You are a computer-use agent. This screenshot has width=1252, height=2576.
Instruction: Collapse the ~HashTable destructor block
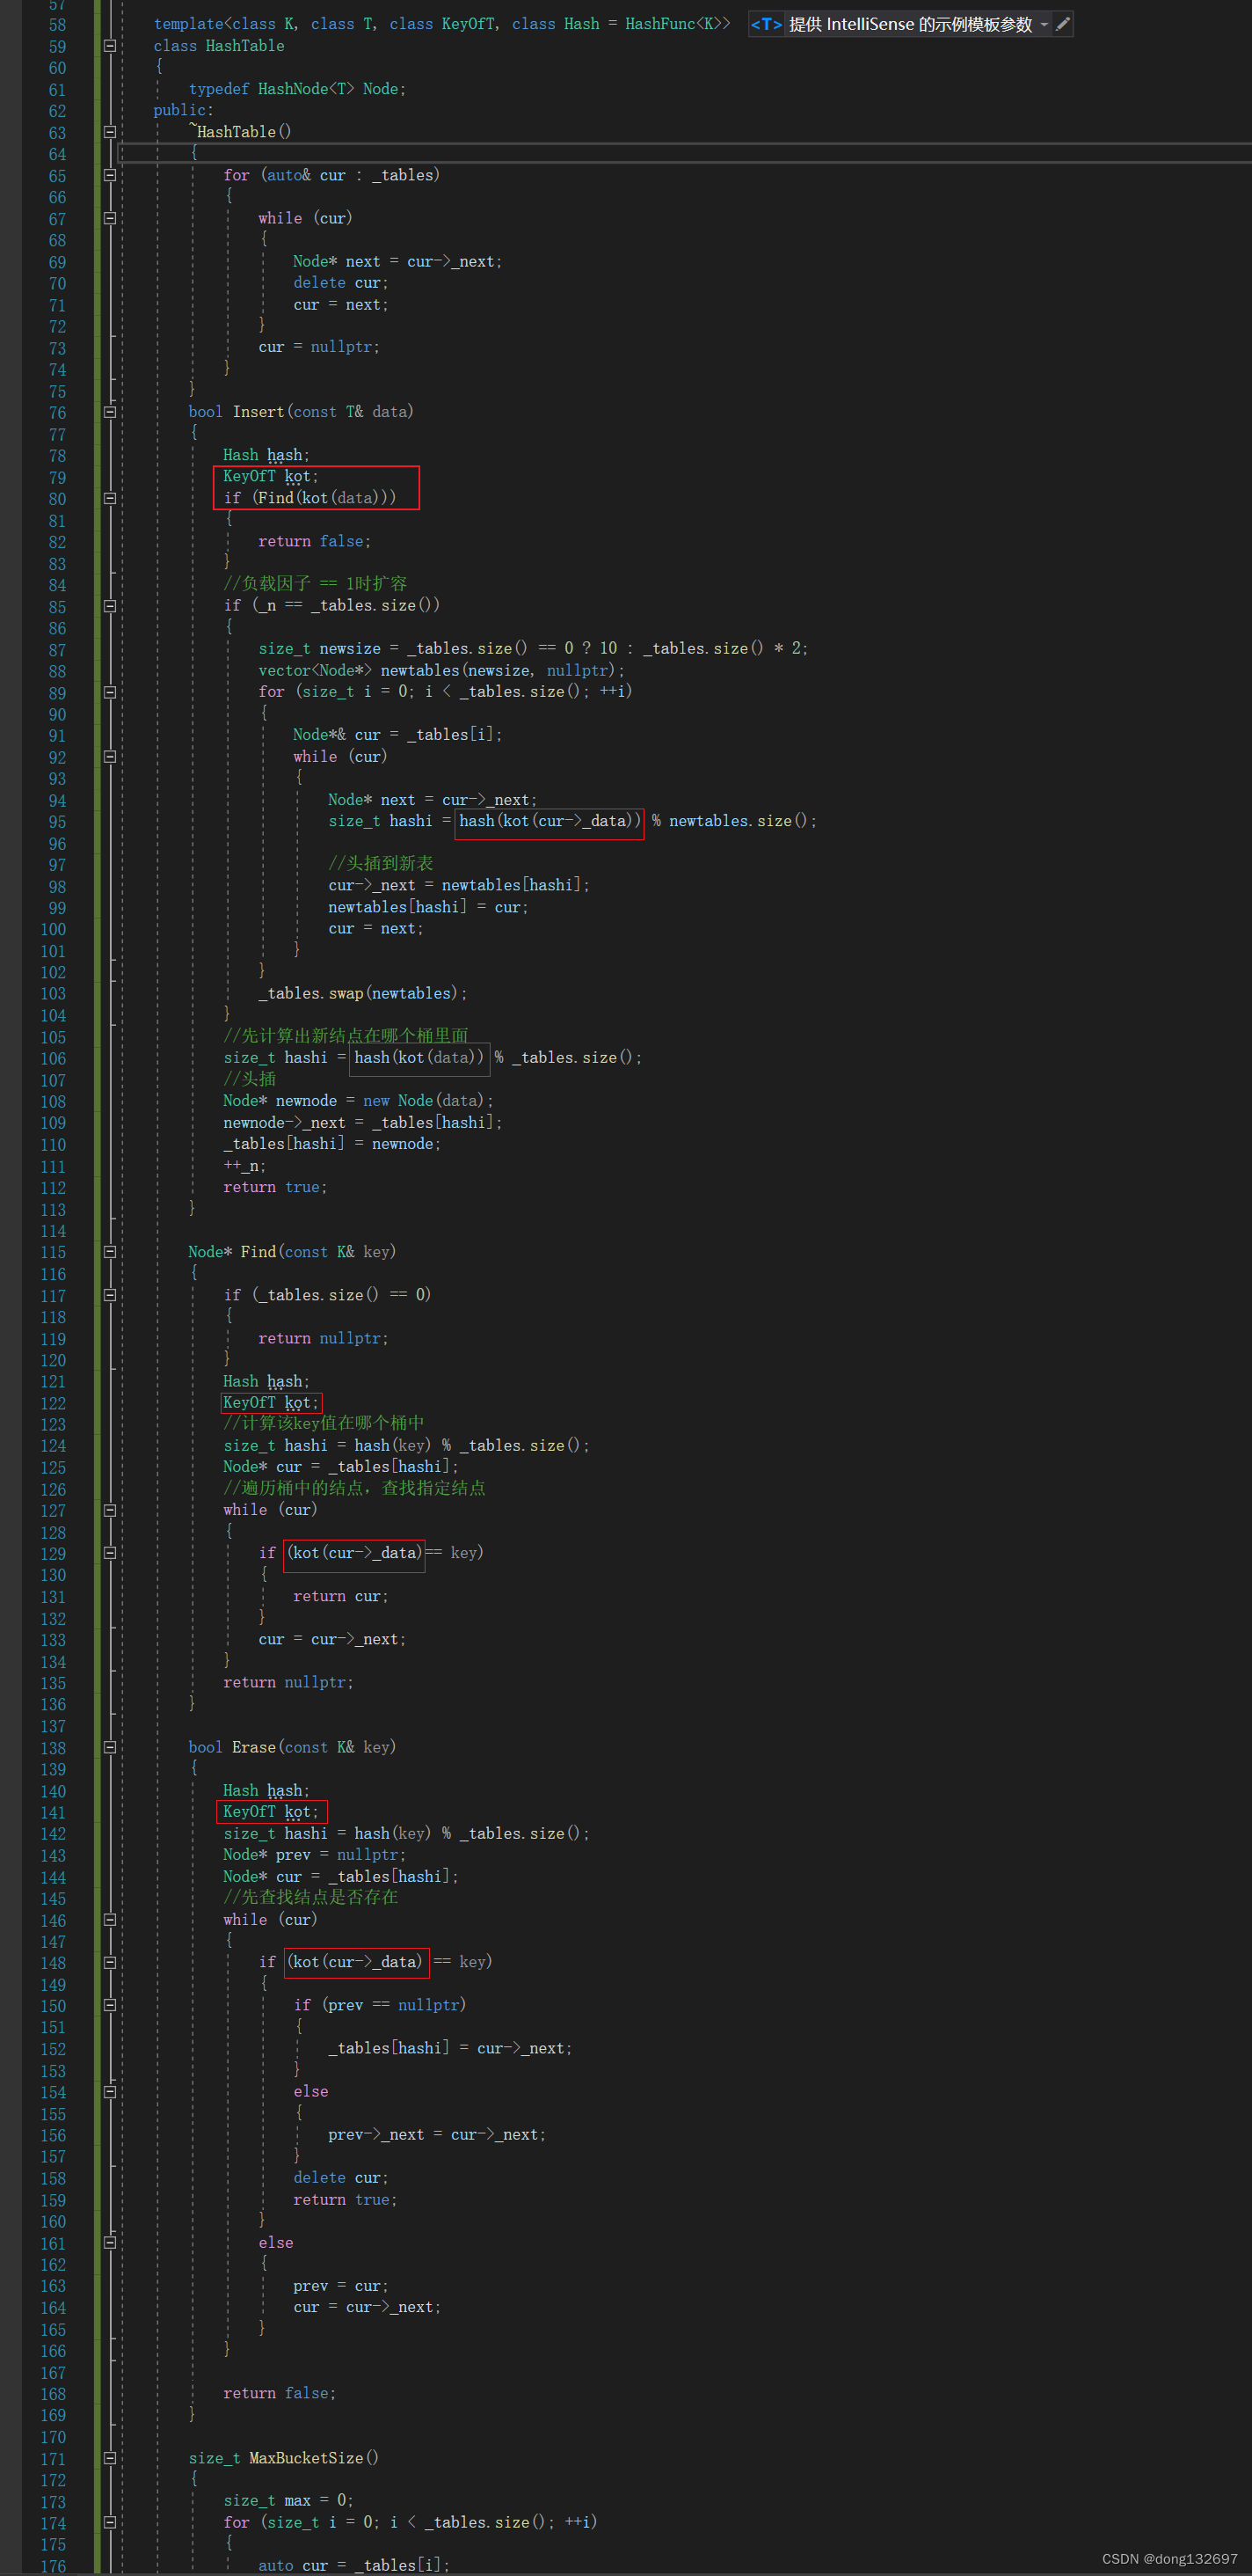tap(110, 132)
